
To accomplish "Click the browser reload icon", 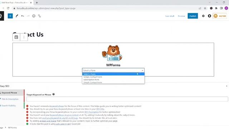I will coord(8,8).
